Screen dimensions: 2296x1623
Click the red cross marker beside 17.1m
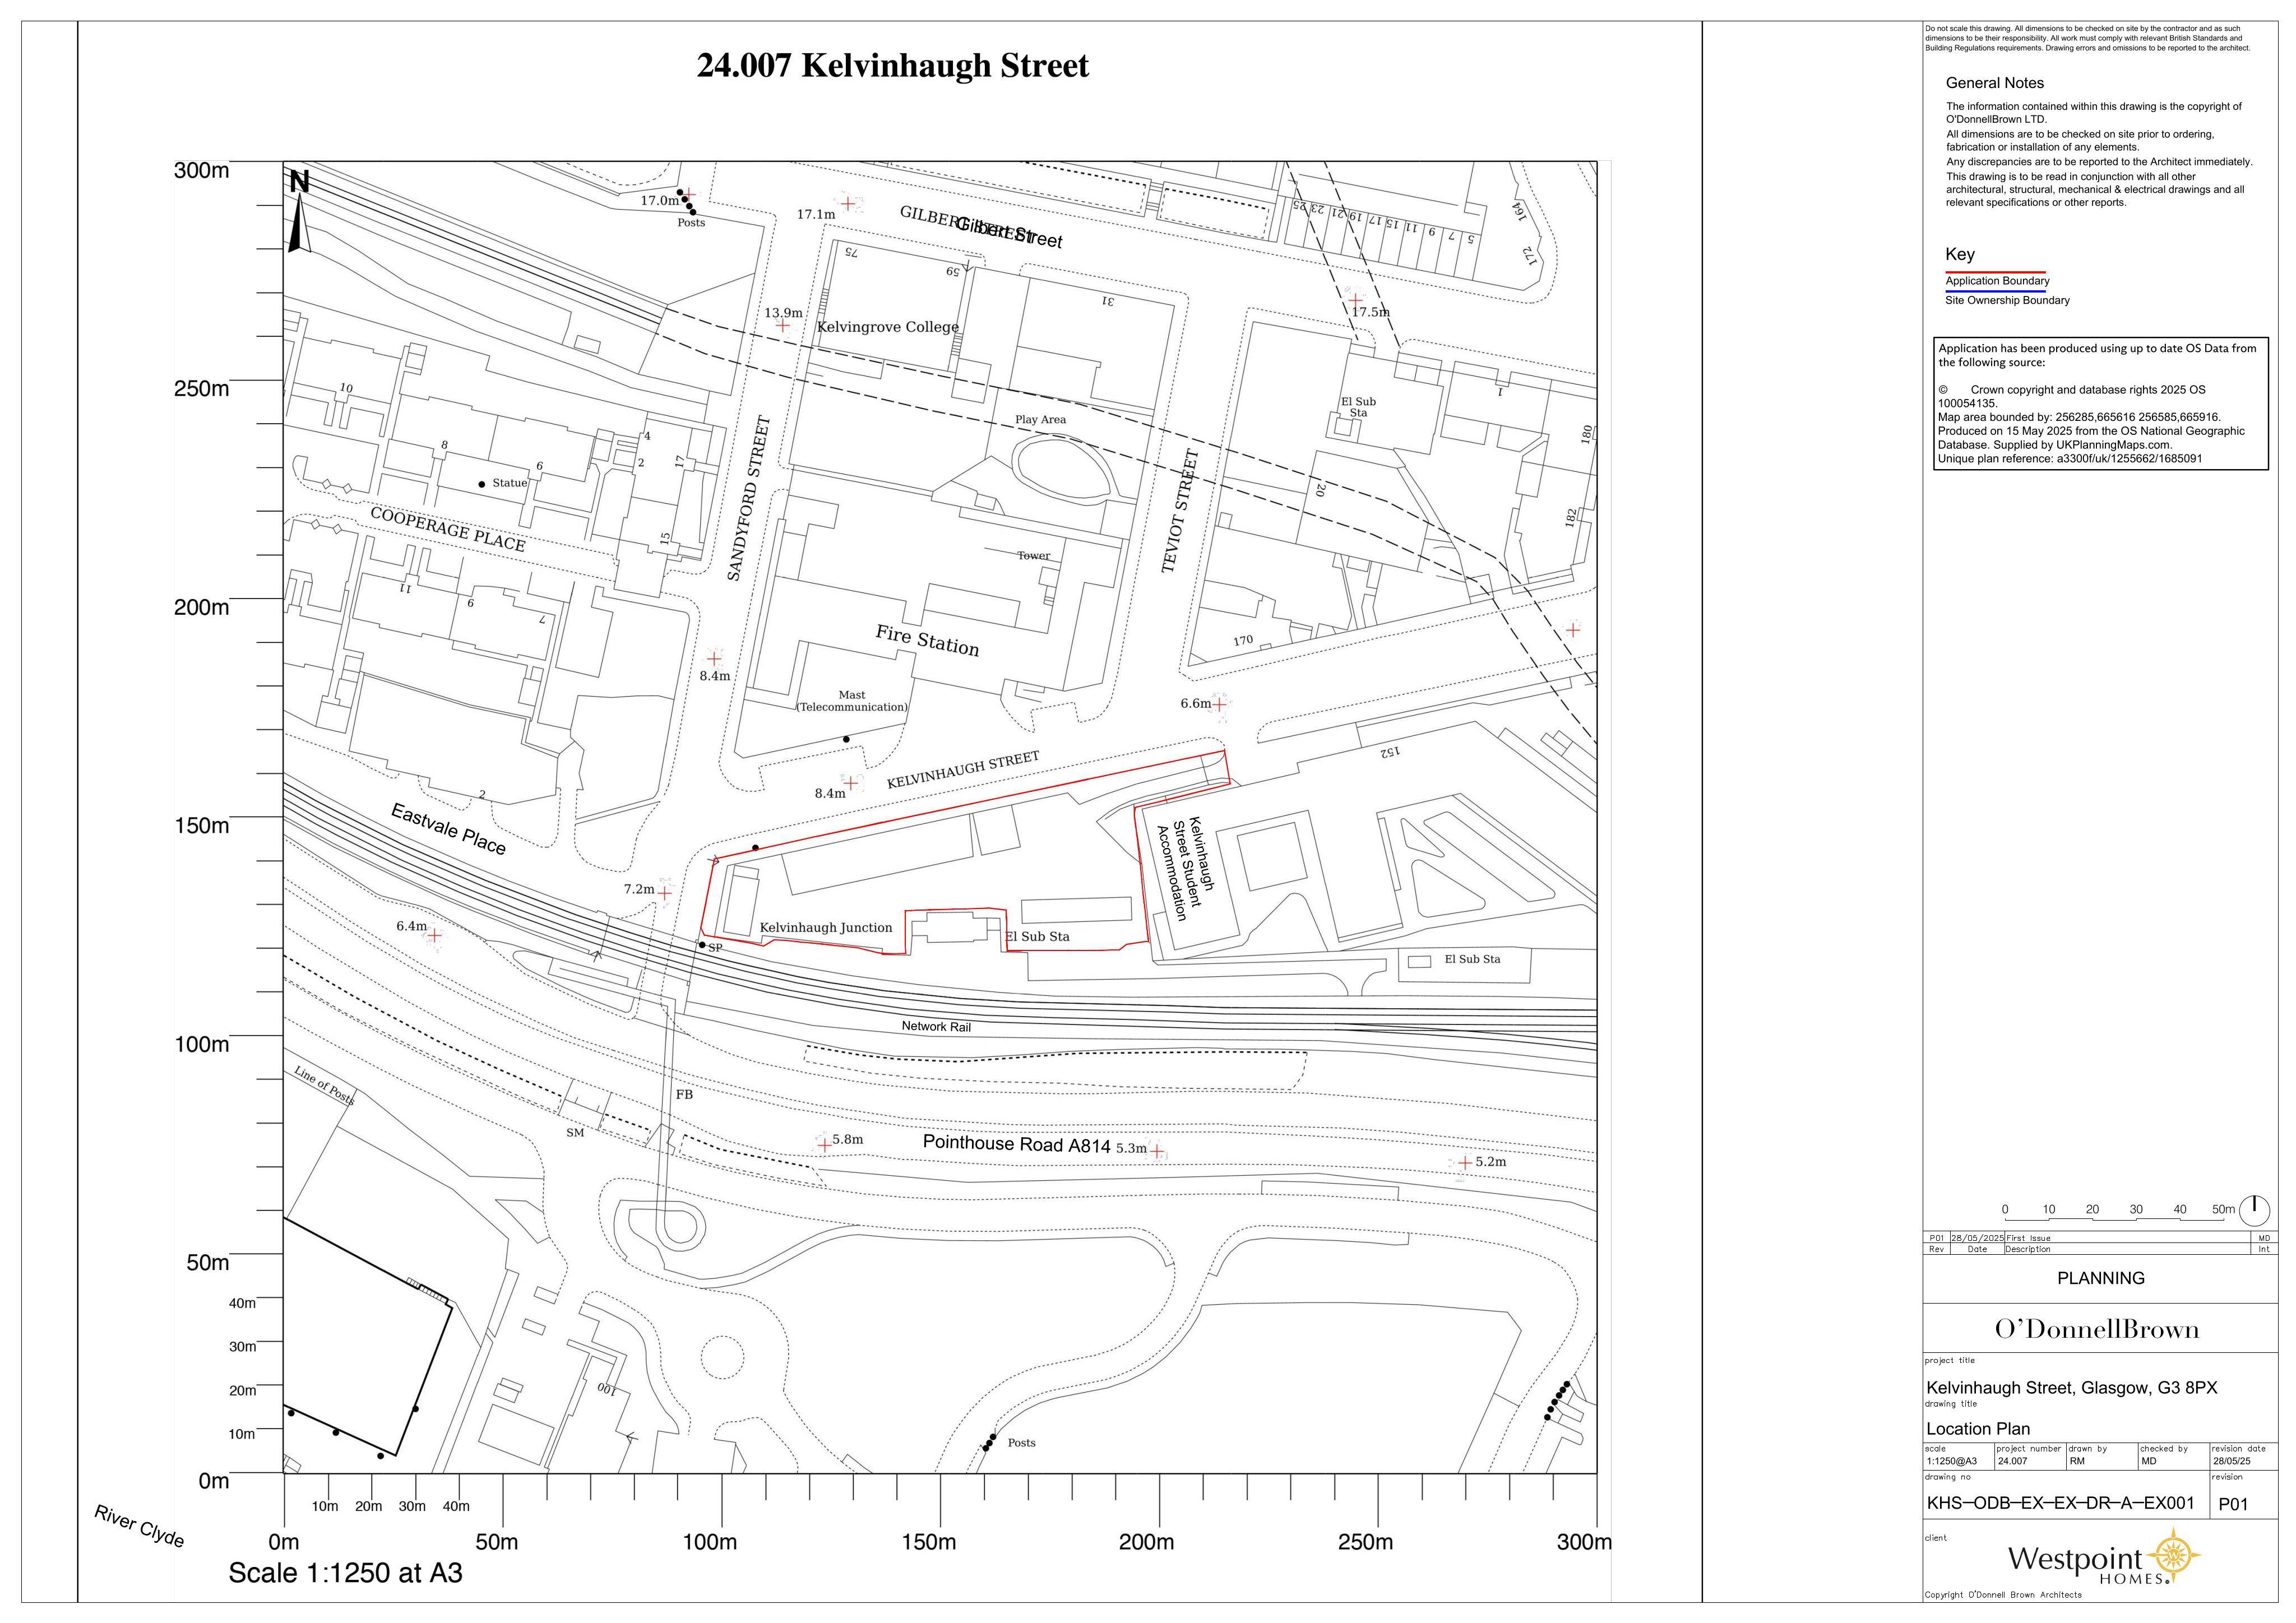pos(848,204)
